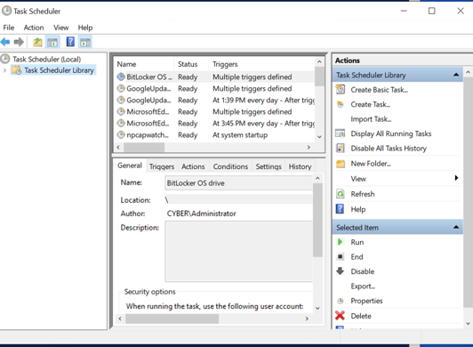
Task: Click the Help icon in Actions pane
Action: (340, 209)
